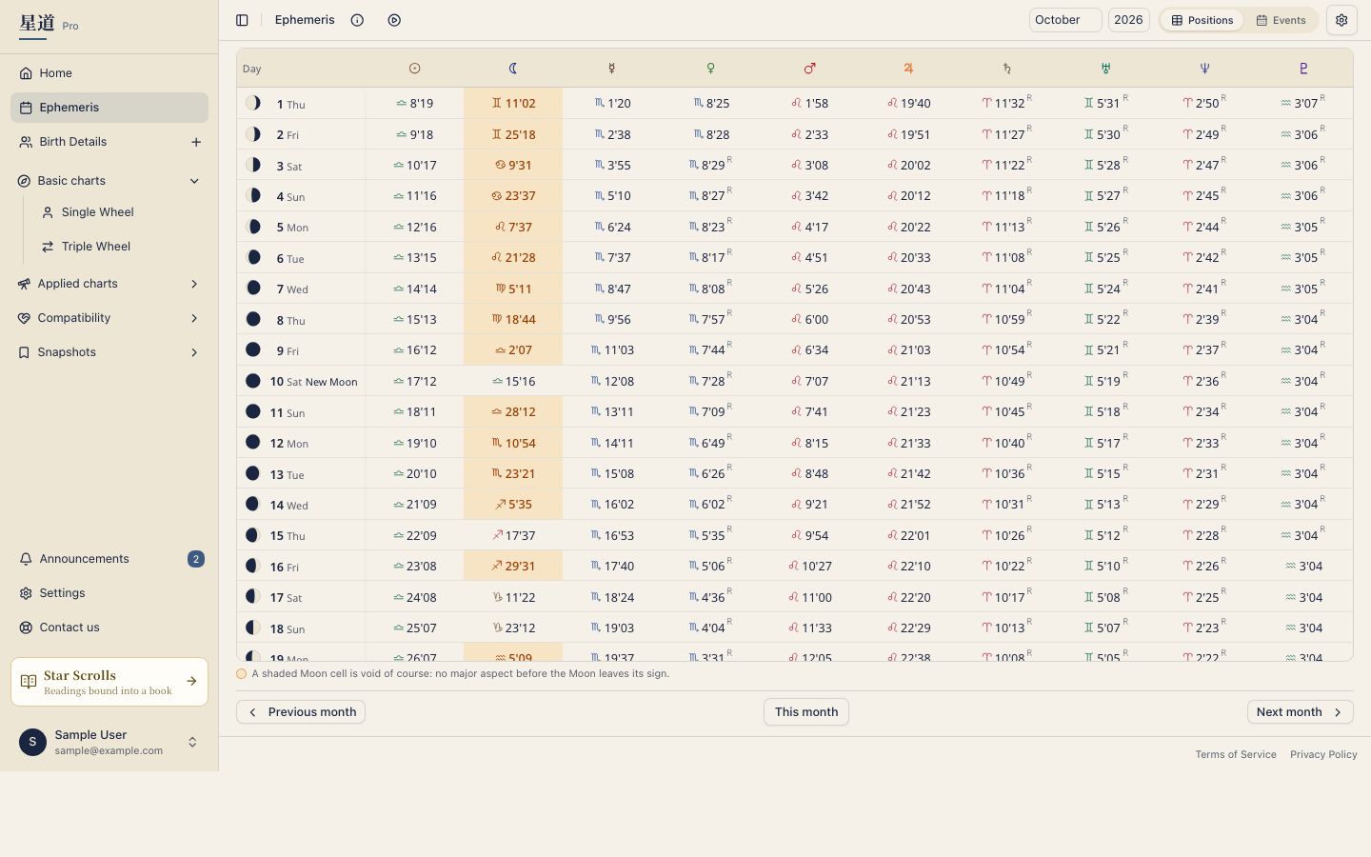Click the 星道 Pro logo

[49, 24]
